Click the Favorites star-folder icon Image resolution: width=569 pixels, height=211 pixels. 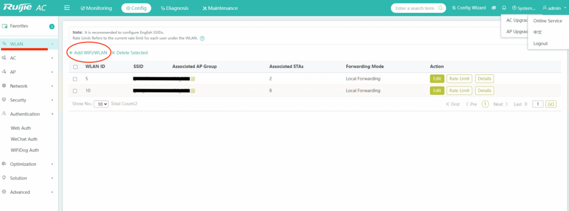click(5, 26)
